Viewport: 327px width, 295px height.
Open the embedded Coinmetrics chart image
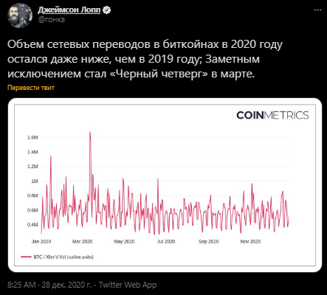(x=165, y=185)
